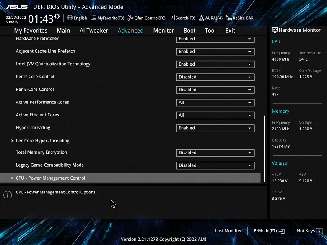Open the Hardware Prefetcher dropdown
Image resolution: width=327 pixels, height=245 pixels.
pyautogui.click(x=215, y=39)
